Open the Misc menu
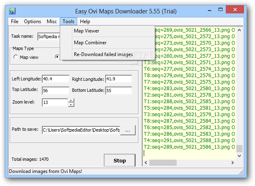Screen dimensions: 255x186 [52, 22]
